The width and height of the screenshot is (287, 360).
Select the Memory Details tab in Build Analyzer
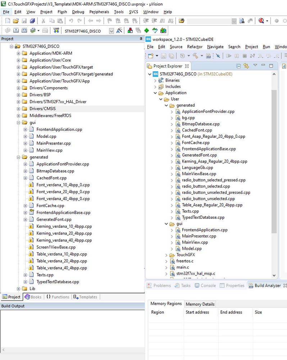(200, 304)
